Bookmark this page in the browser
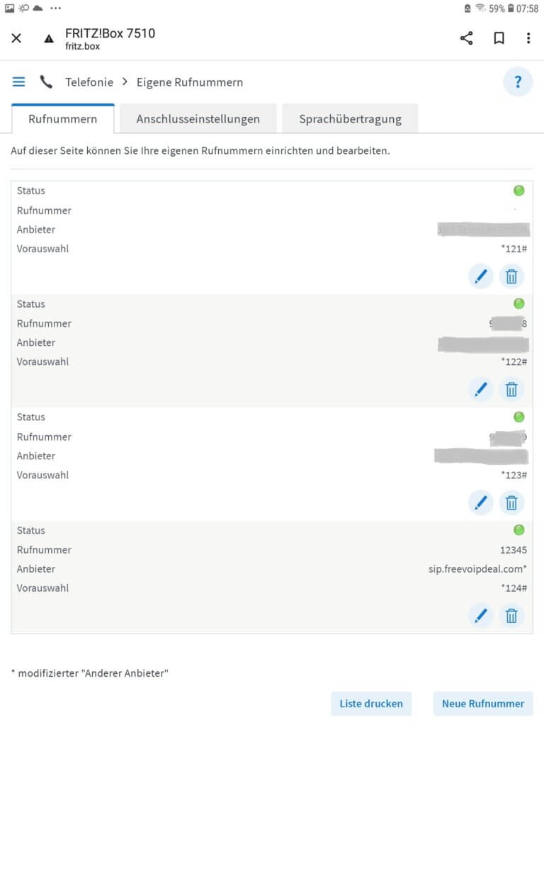The image size is (544, 871). tap(499, 38)
